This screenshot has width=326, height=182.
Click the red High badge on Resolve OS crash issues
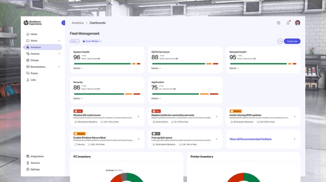coord(78,111)
